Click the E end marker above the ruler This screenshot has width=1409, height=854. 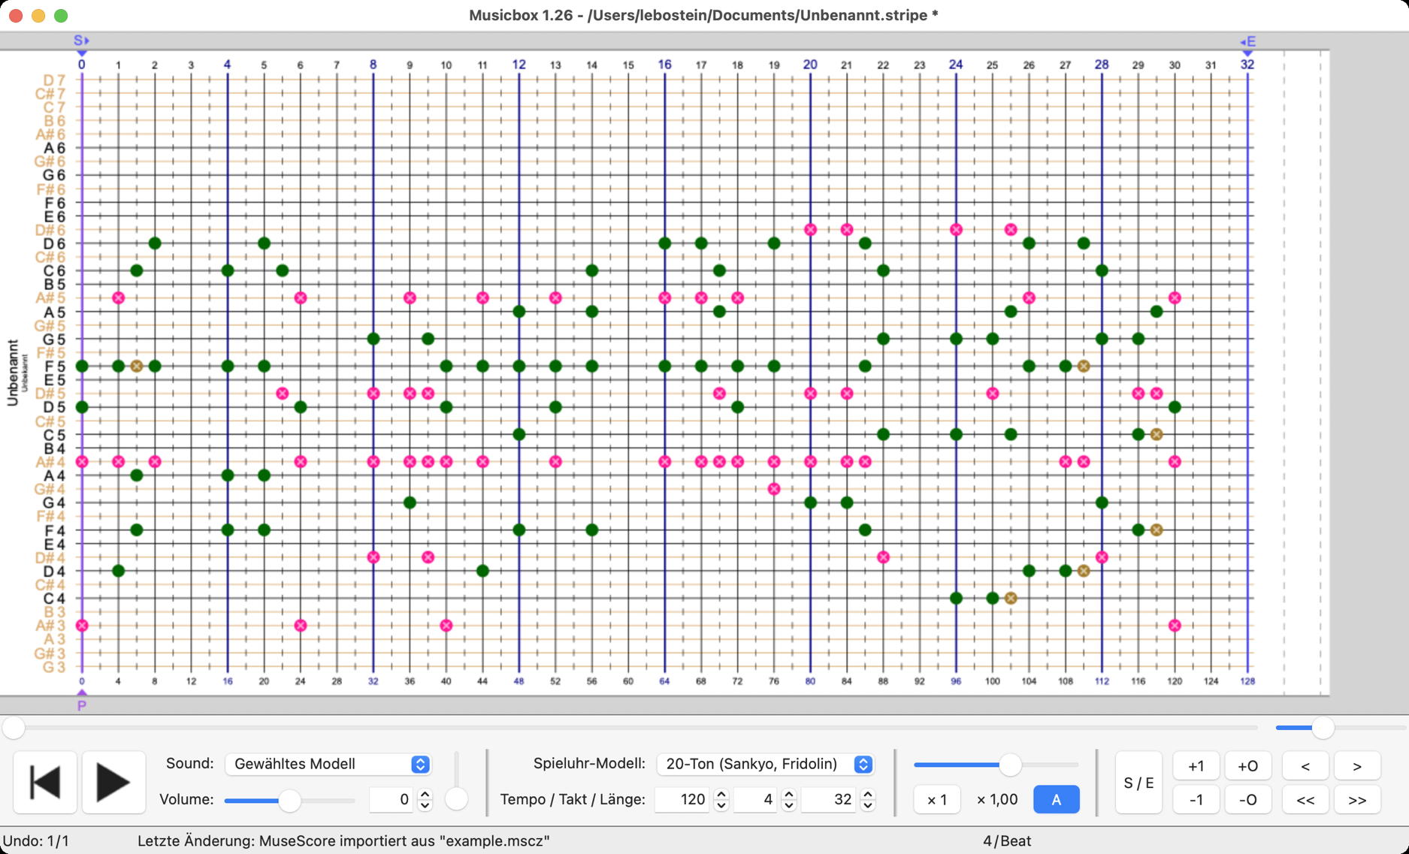1247,43
